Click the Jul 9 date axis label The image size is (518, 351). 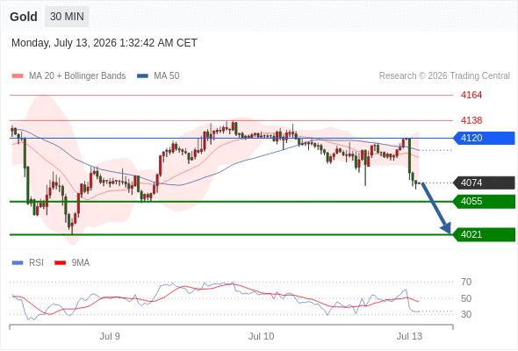click(x=110, y=336)
